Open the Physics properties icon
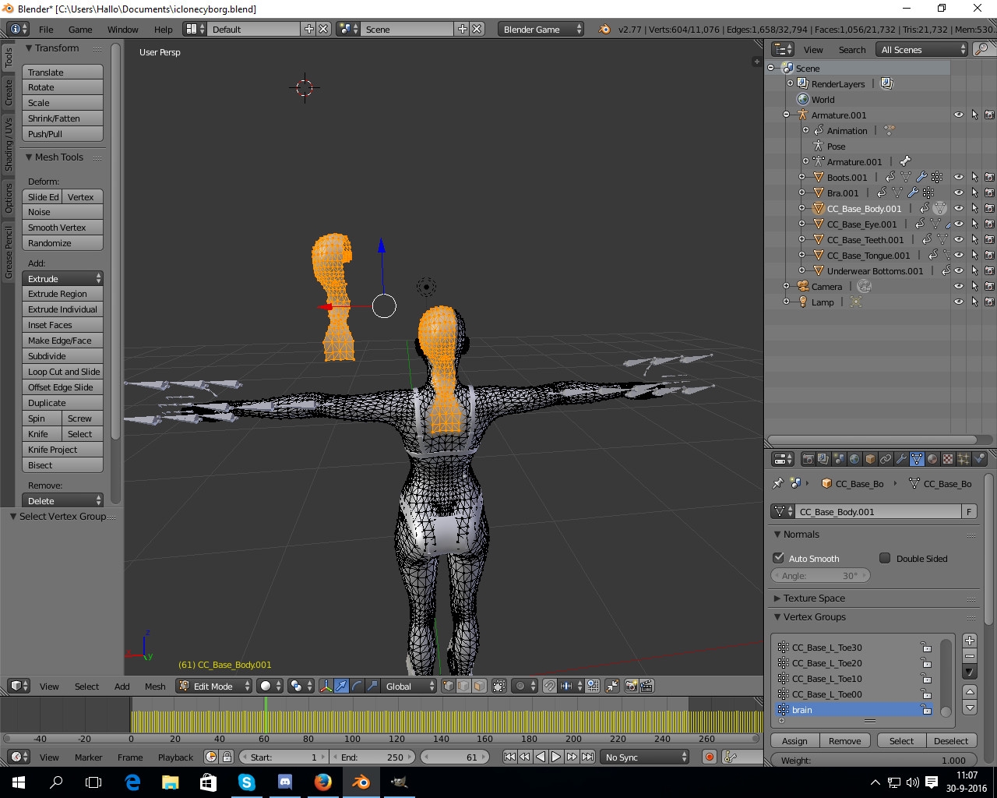 coord(979,459)
